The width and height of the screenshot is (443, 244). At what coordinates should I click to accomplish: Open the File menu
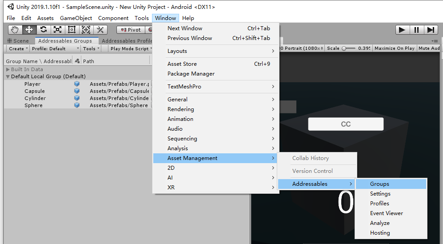11,18
